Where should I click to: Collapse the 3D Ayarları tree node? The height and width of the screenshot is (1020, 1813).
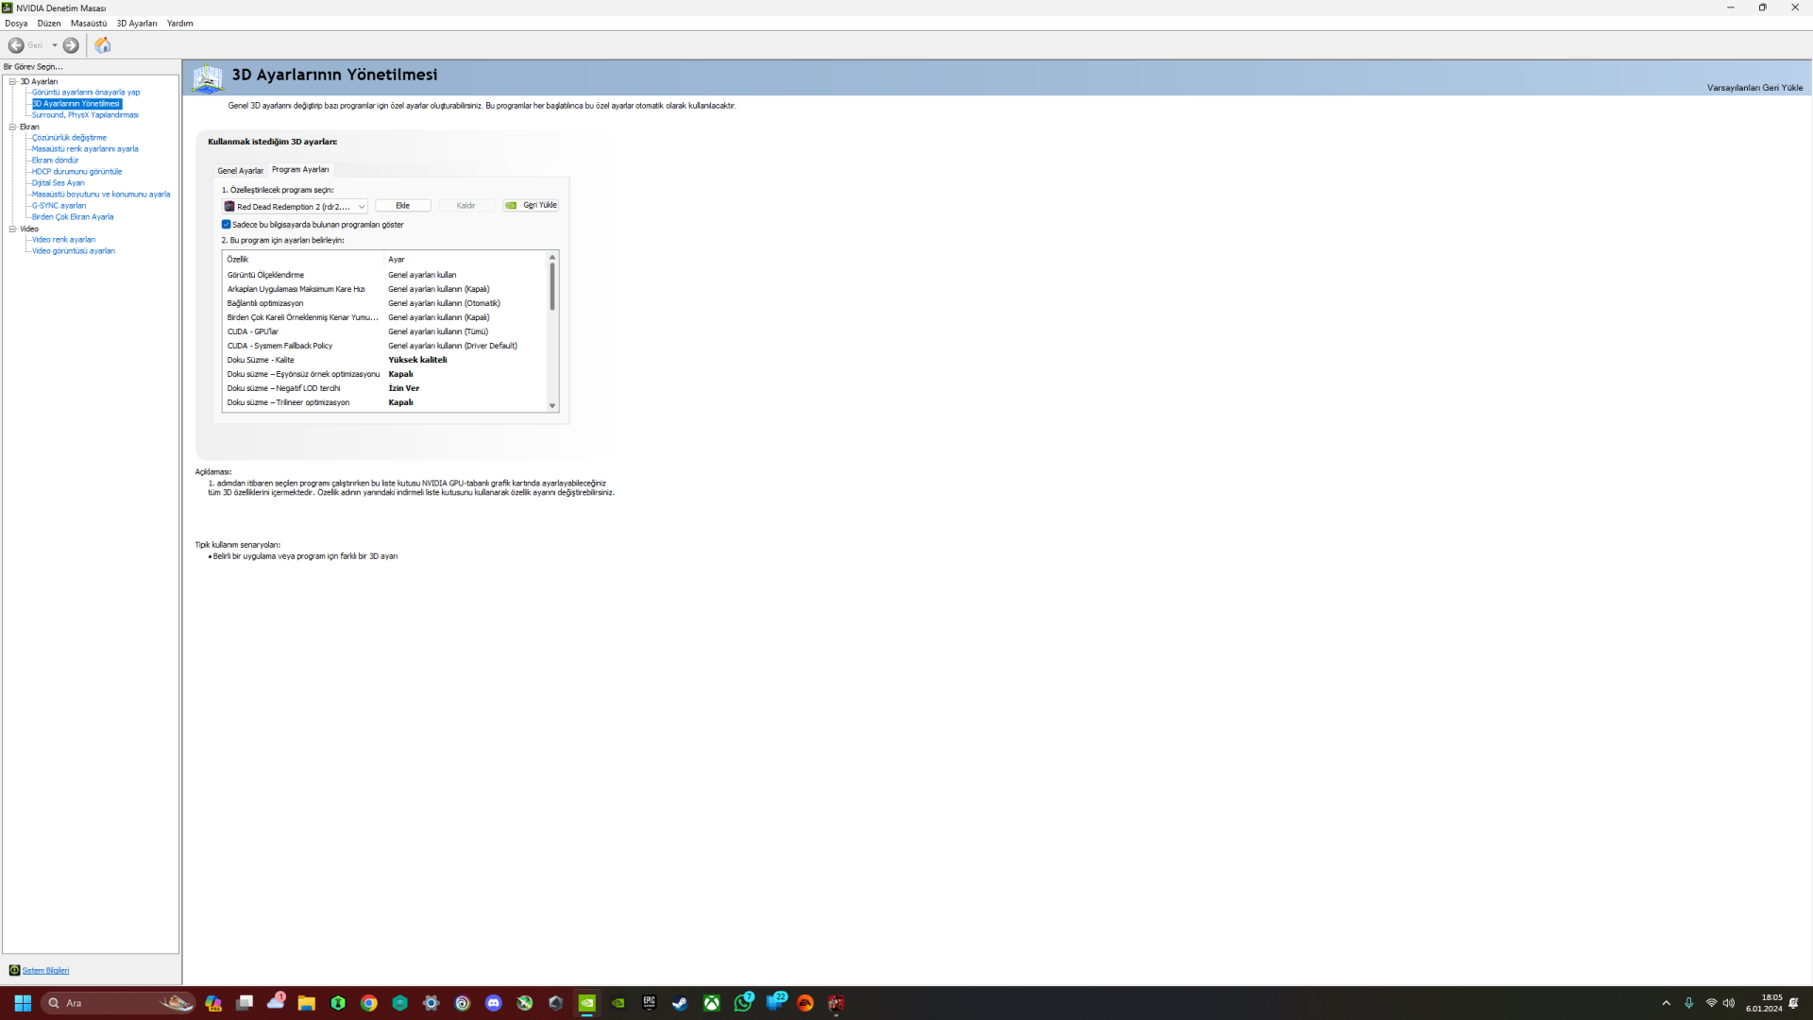[x=12, y=81]
